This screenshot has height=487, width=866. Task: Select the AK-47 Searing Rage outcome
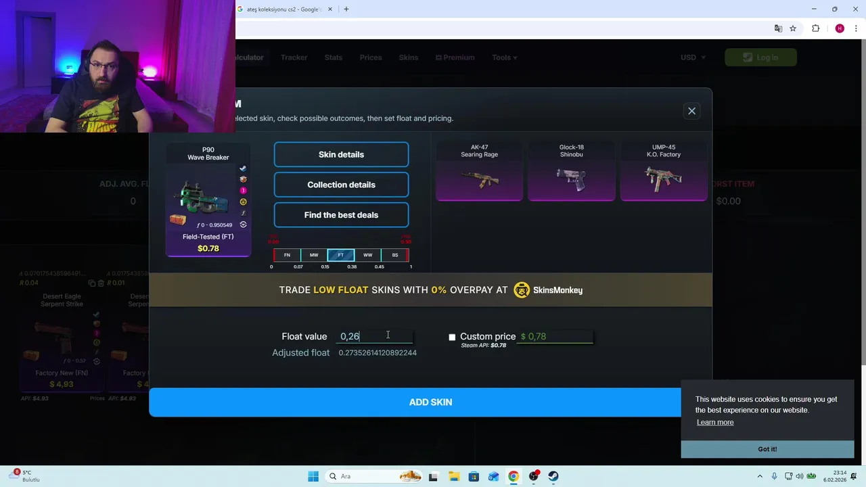click(x=479, y=171)
